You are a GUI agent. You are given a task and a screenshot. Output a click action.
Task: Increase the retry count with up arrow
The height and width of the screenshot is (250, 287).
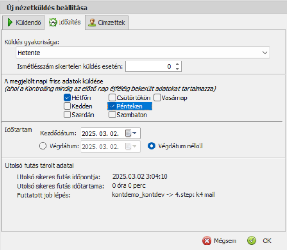point(177,64)
